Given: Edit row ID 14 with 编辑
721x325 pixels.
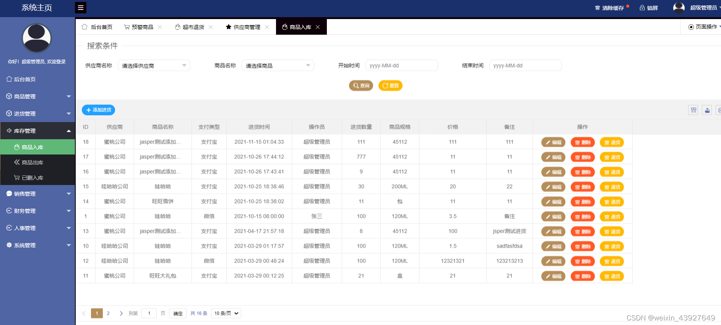Looking at the screenshot, I should [x=553, y=202].
